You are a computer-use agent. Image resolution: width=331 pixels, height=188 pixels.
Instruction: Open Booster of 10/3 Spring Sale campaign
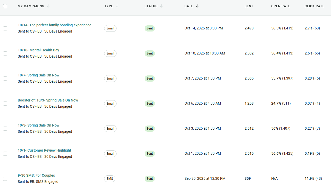click(x=48, y=100)
